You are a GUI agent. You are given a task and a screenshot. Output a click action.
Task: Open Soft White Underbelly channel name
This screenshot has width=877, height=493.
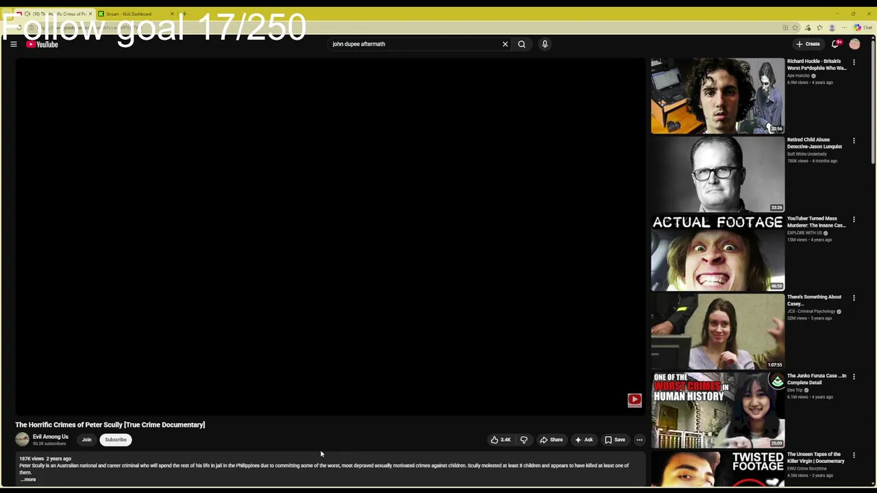pos(807,154)
